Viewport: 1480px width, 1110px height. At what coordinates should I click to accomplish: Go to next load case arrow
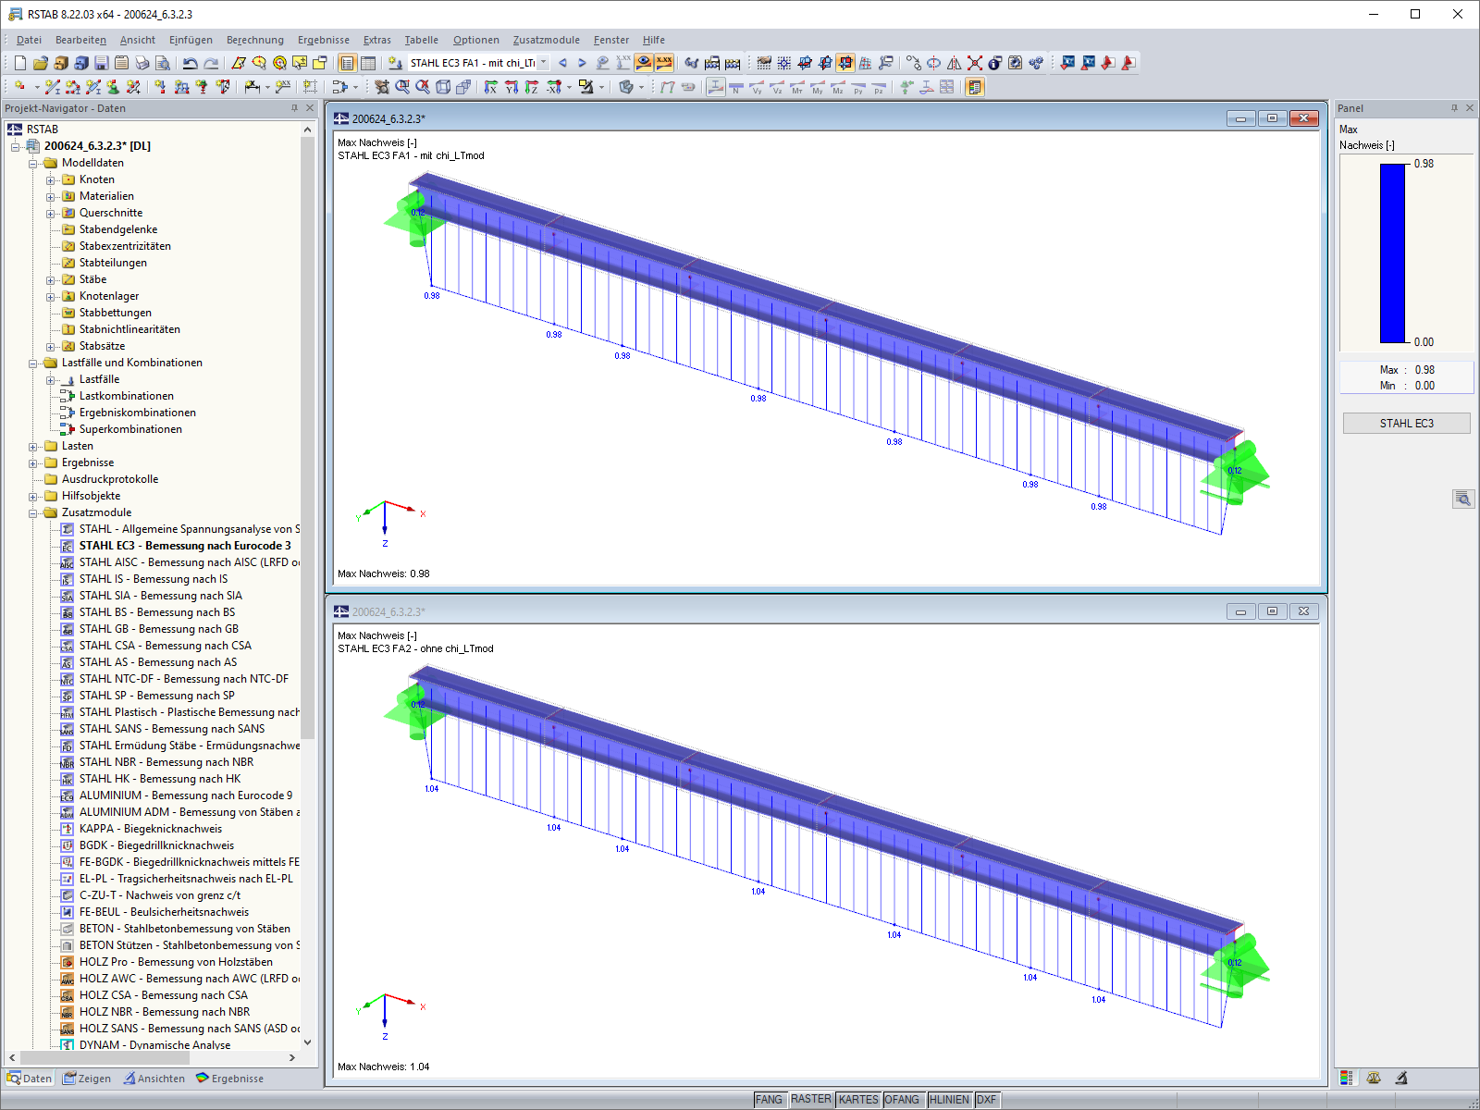(x=582, y=63)
